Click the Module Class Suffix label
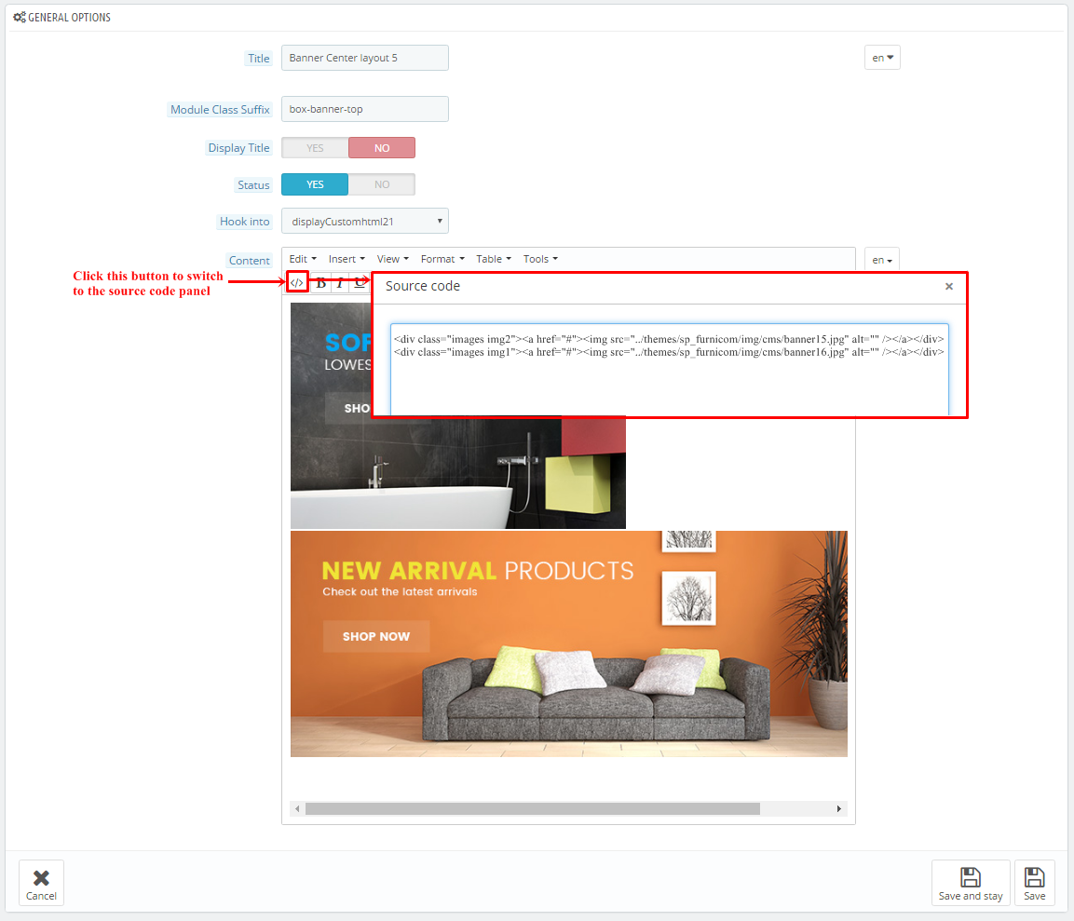1074x921 pixels. click(220, 110)
